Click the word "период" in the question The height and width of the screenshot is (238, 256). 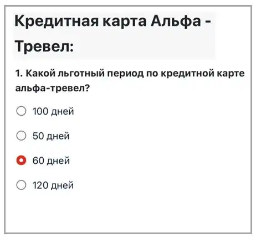pos(125,74)
